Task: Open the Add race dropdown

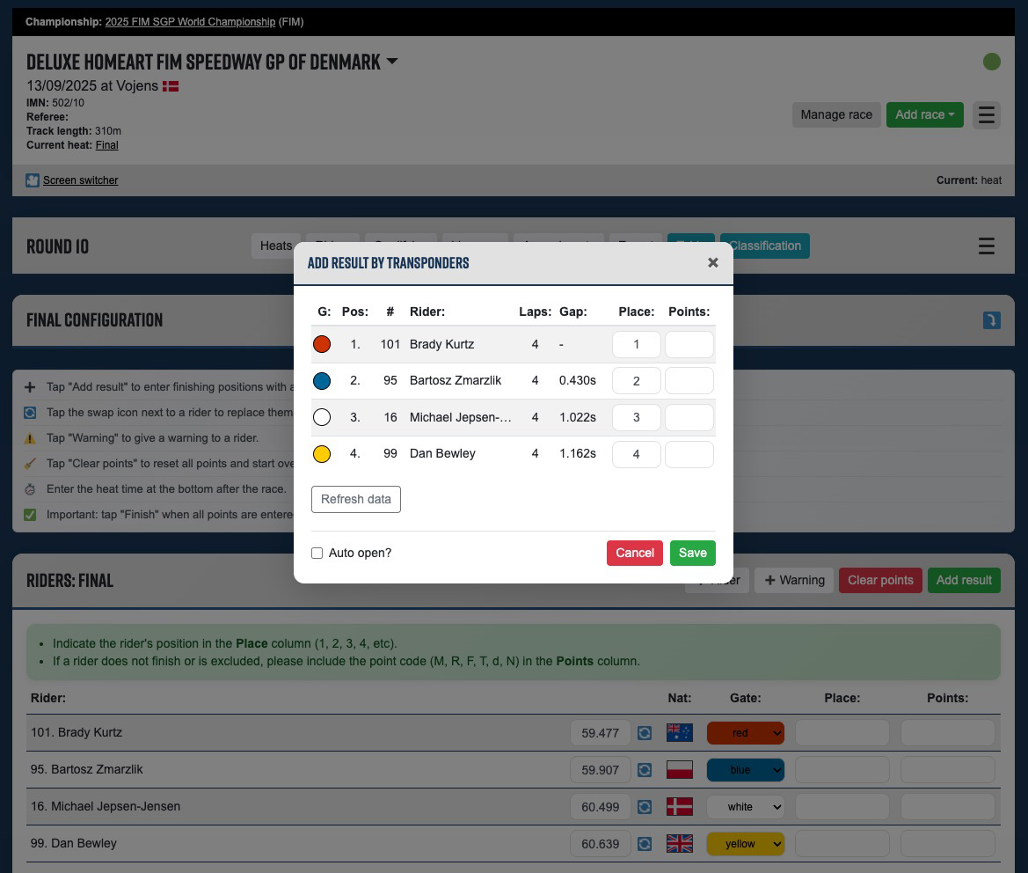Action: click(924, 114)
